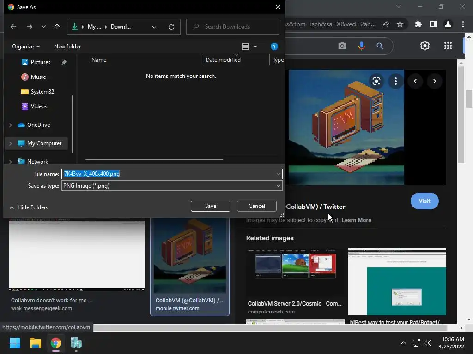Show previous image in preview
This screenshot has height=354, width=473.
415,81
